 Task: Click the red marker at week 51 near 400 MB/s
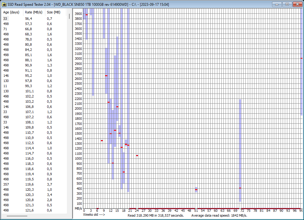pos(196,190)
